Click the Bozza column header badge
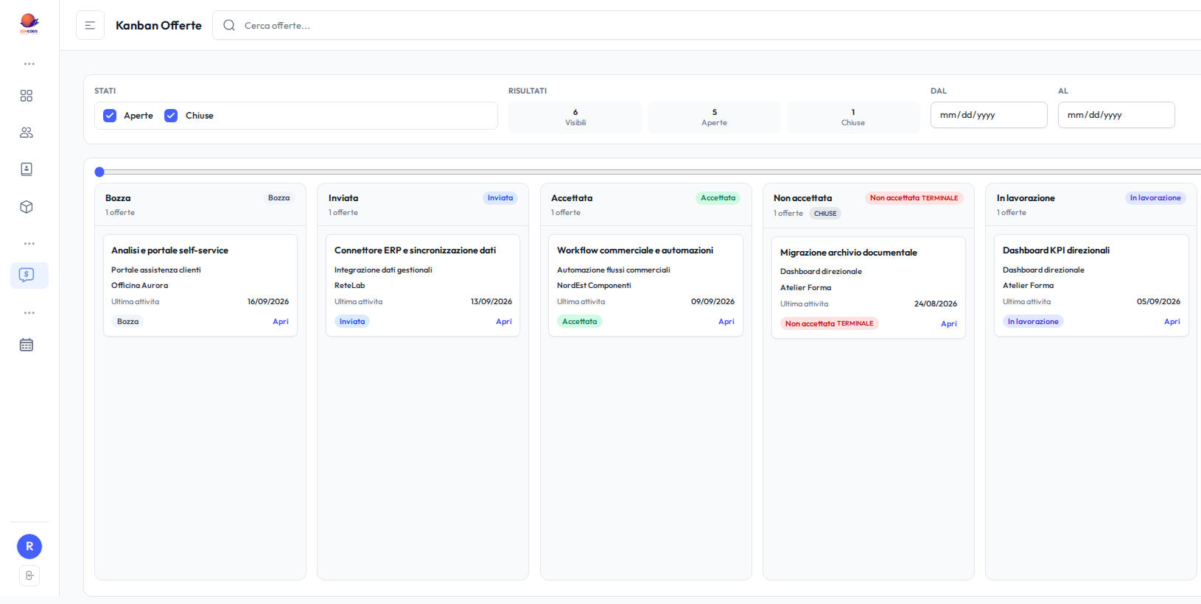 click(279, 198)
